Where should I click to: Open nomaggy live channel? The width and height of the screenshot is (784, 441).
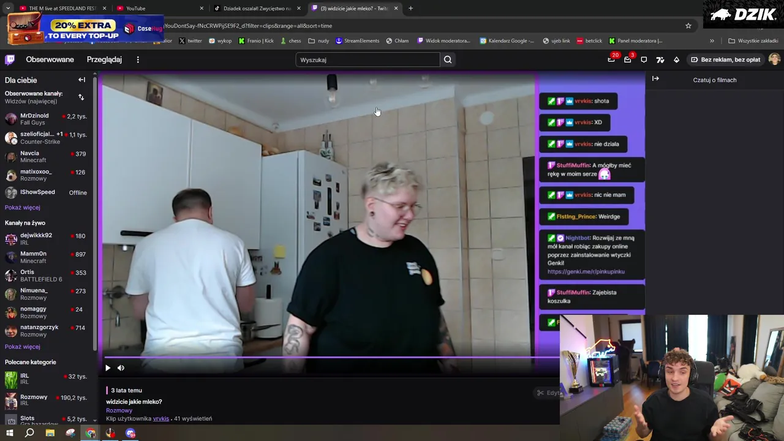click(x=47, y=312)
